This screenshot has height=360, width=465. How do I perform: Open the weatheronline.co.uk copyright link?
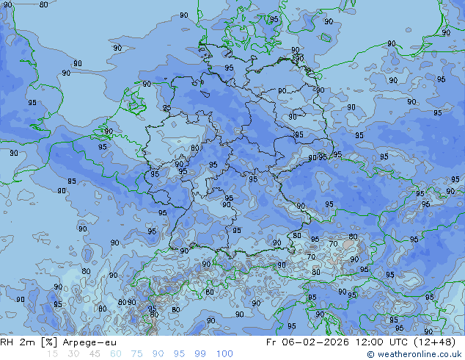point(414,354)
